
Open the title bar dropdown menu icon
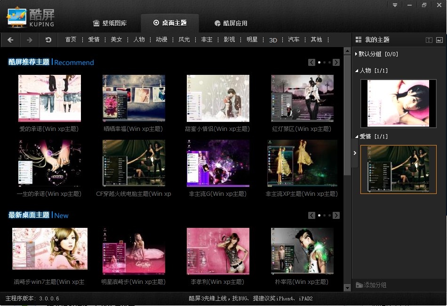click(395, 5)
